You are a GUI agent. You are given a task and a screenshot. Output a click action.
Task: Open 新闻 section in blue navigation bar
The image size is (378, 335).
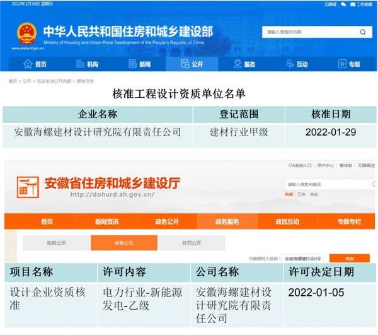(x=139, y=64)
